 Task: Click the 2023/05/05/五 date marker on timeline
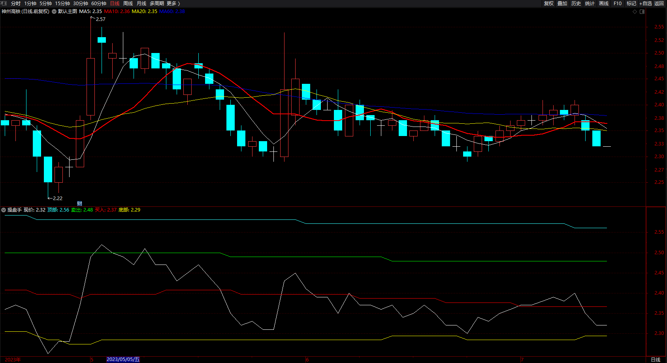coord(123,359)
